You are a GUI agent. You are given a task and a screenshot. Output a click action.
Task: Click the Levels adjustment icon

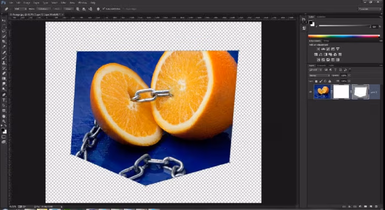[x=323, y=49]
